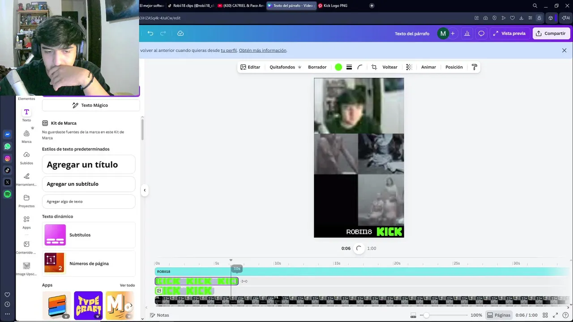This screenshot has height=322, width=573.
Task: Open the transparency checkerboard icon
Action: [x=409, y=67]
